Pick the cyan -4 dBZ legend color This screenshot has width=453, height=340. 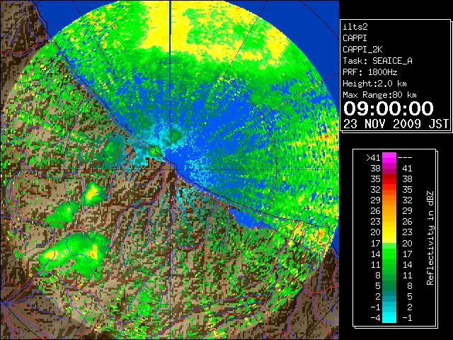[x=389, y=317]
